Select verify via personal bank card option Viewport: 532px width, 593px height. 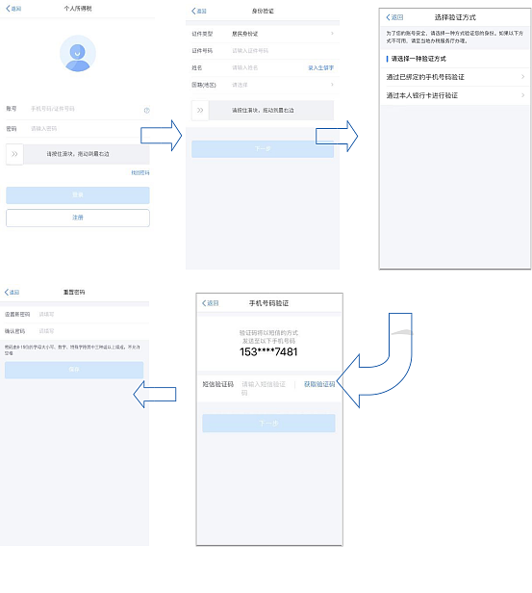(x=455, y=95)
